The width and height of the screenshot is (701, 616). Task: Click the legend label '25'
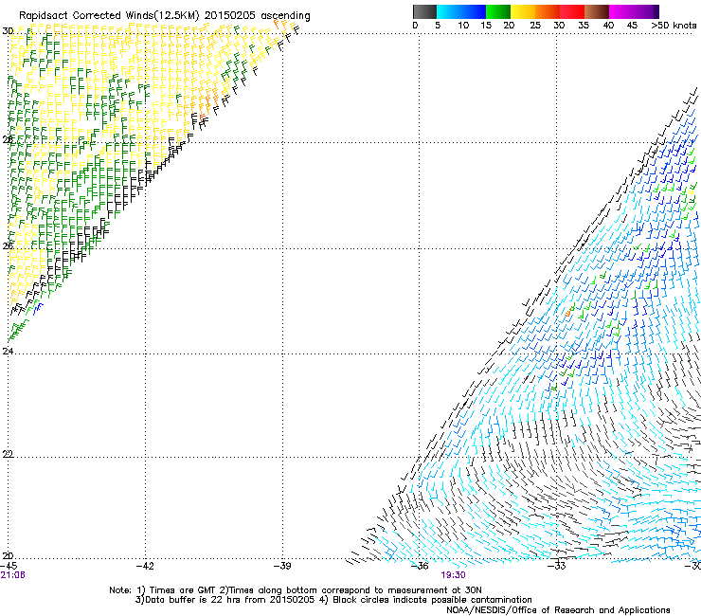pos(535,26)
